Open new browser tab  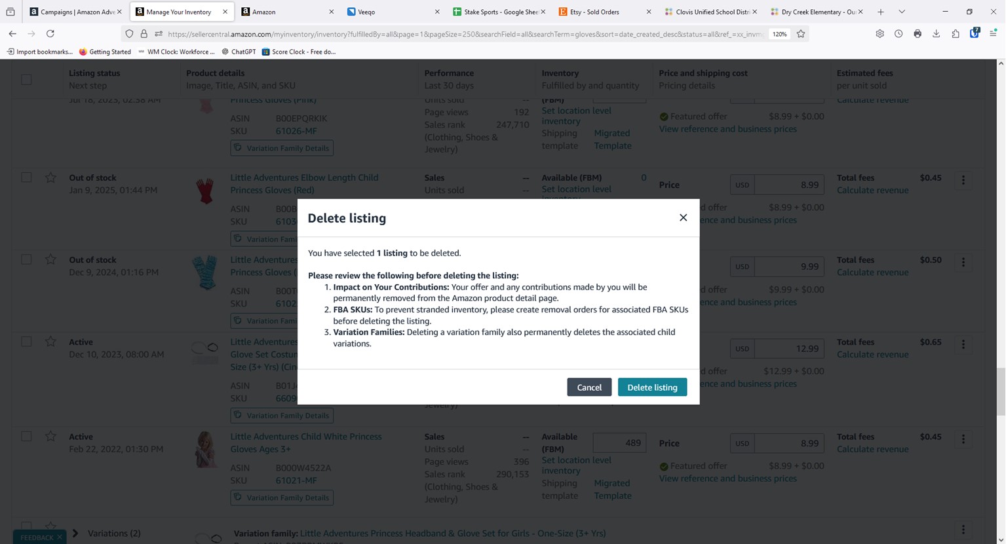point(881,12)
